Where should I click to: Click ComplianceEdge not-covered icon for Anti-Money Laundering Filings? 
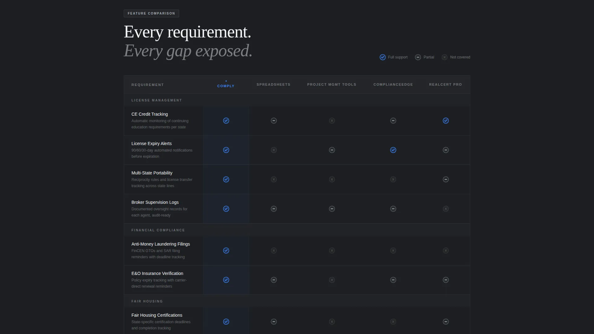coord(393,250)
